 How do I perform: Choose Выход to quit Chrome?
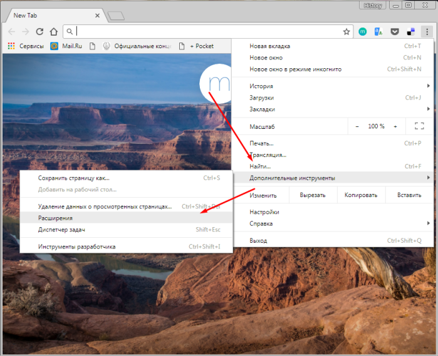[332, 241]
